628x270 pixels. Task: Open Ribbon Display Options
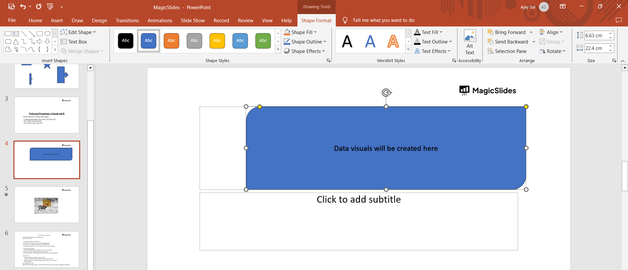[x=563, y=7]
